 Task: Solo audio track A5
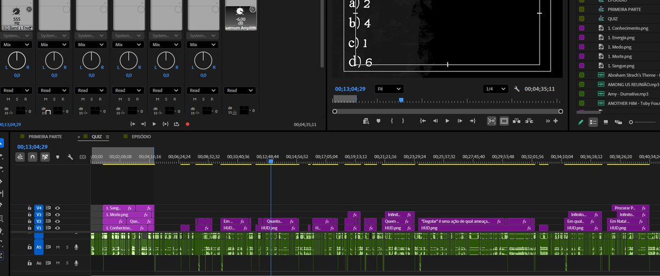point(67,247)
